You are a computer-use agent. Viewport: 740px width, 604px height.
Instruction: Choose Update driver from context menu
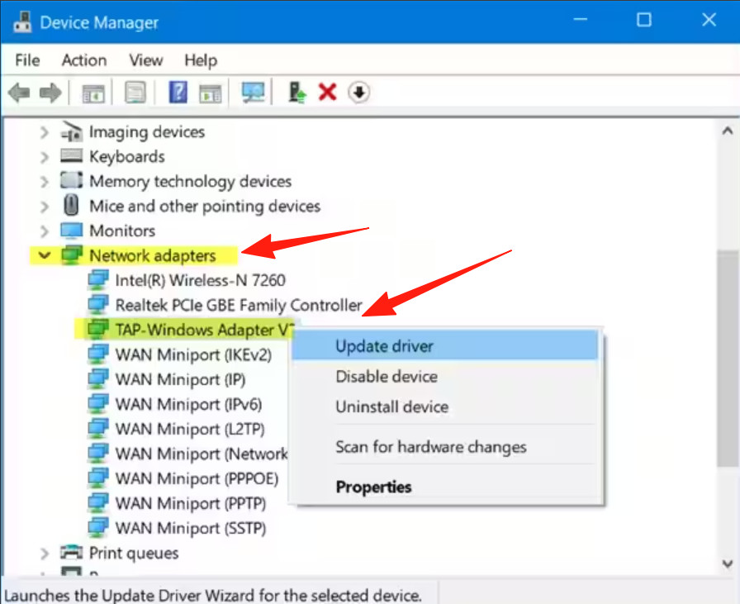(x=444, y=346)
